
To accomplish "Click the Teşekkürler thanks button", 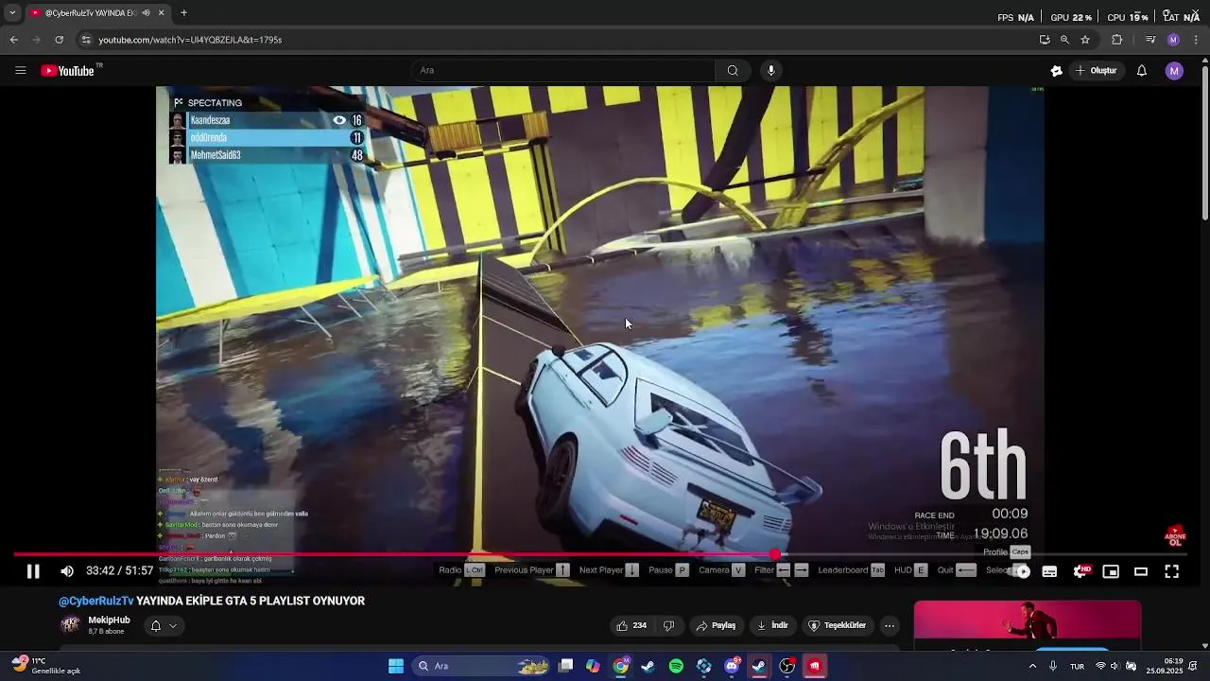I will (x=837, y=625).
